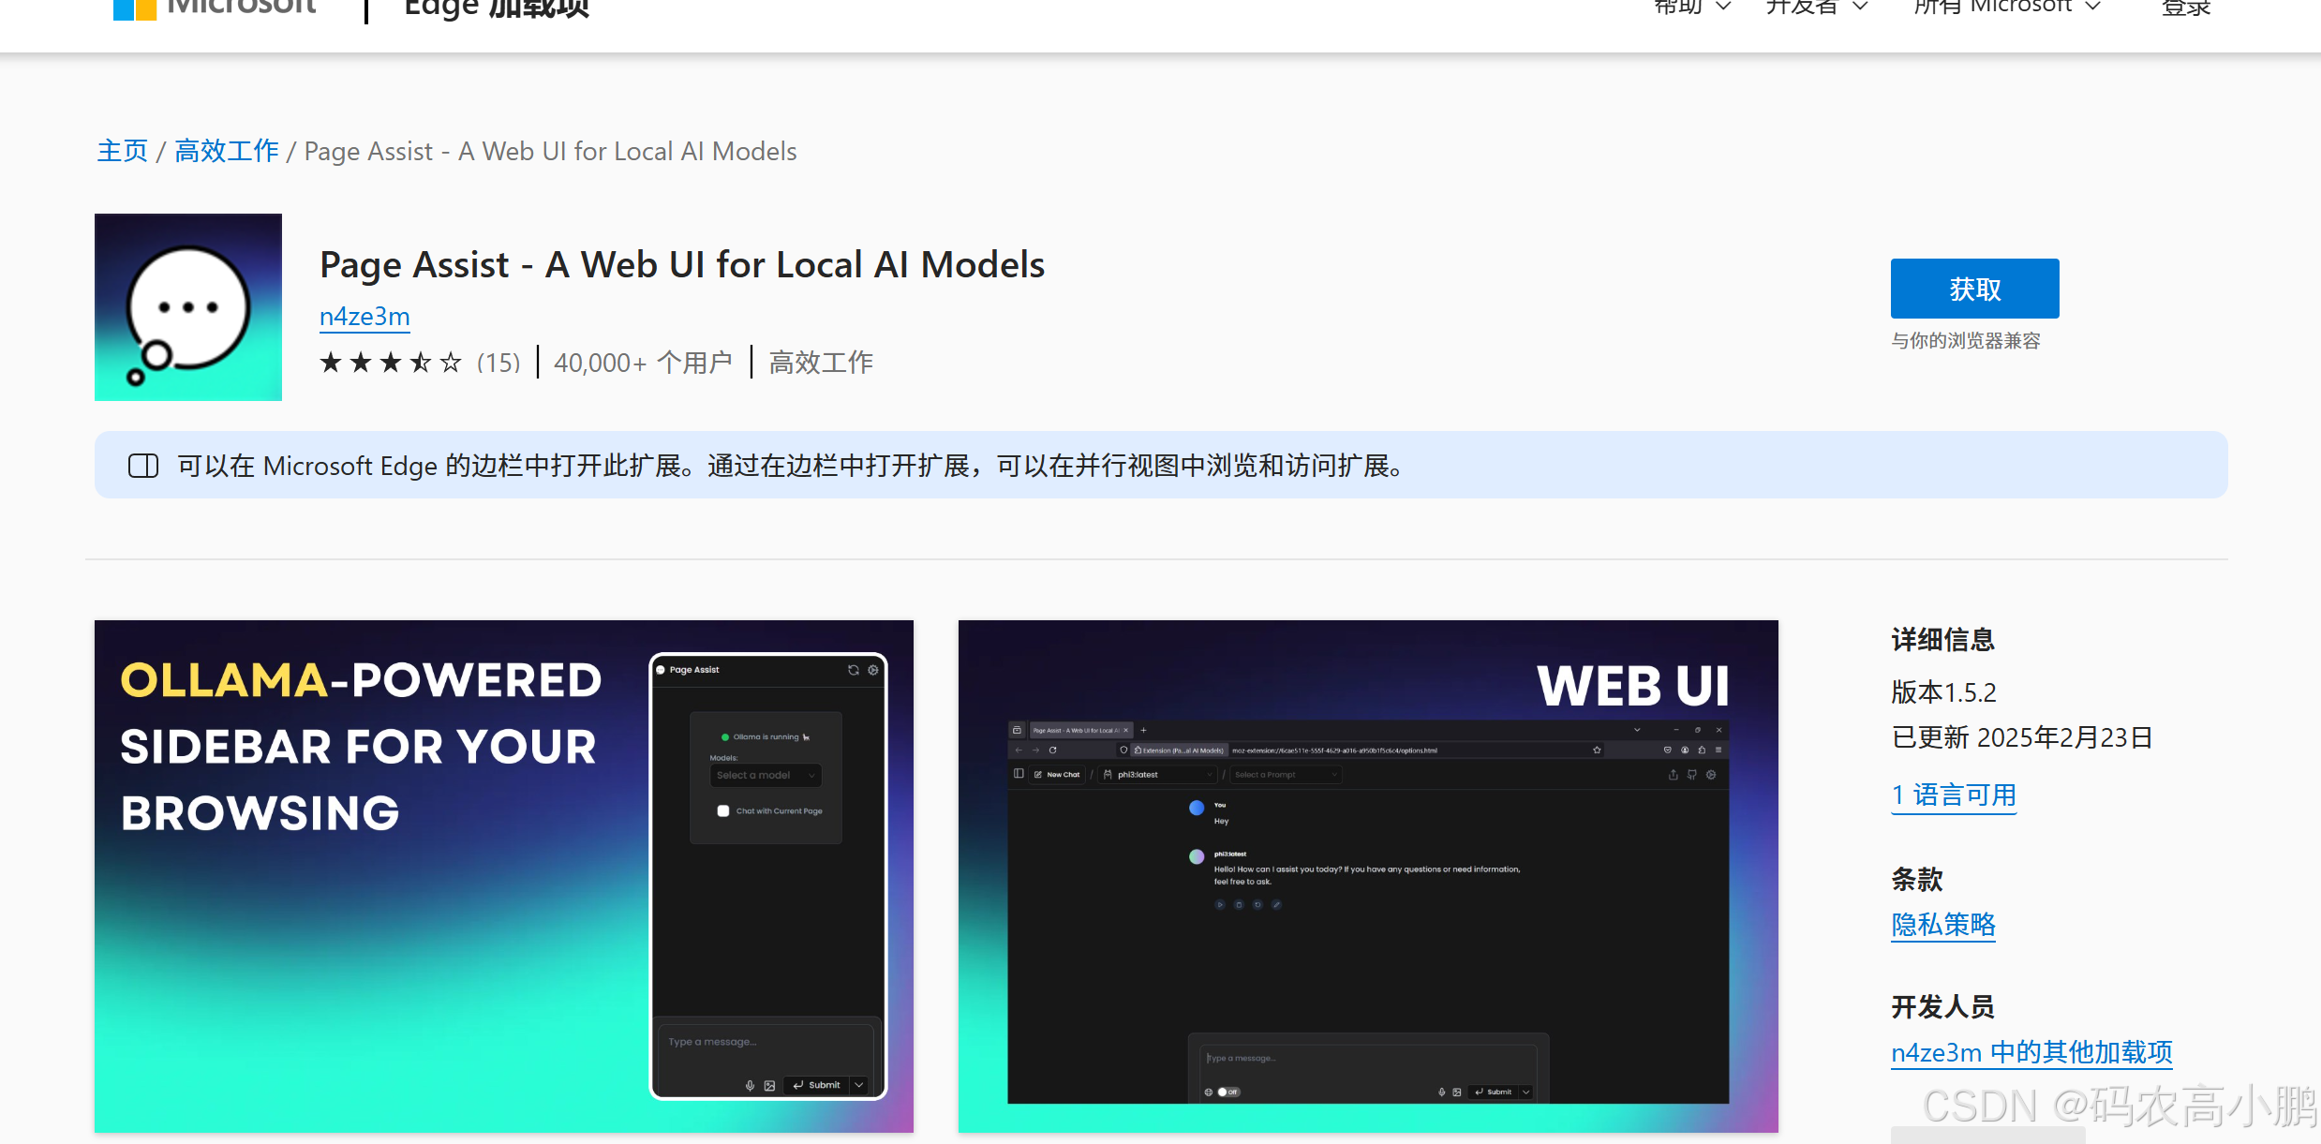Click the Microsoft logo in header
Image resolution: width=2321 pixels, height=1144 pixels.
click(x=135, y=8)
